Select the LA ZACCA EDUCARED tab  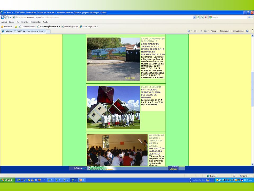click(x=24, y=31)
